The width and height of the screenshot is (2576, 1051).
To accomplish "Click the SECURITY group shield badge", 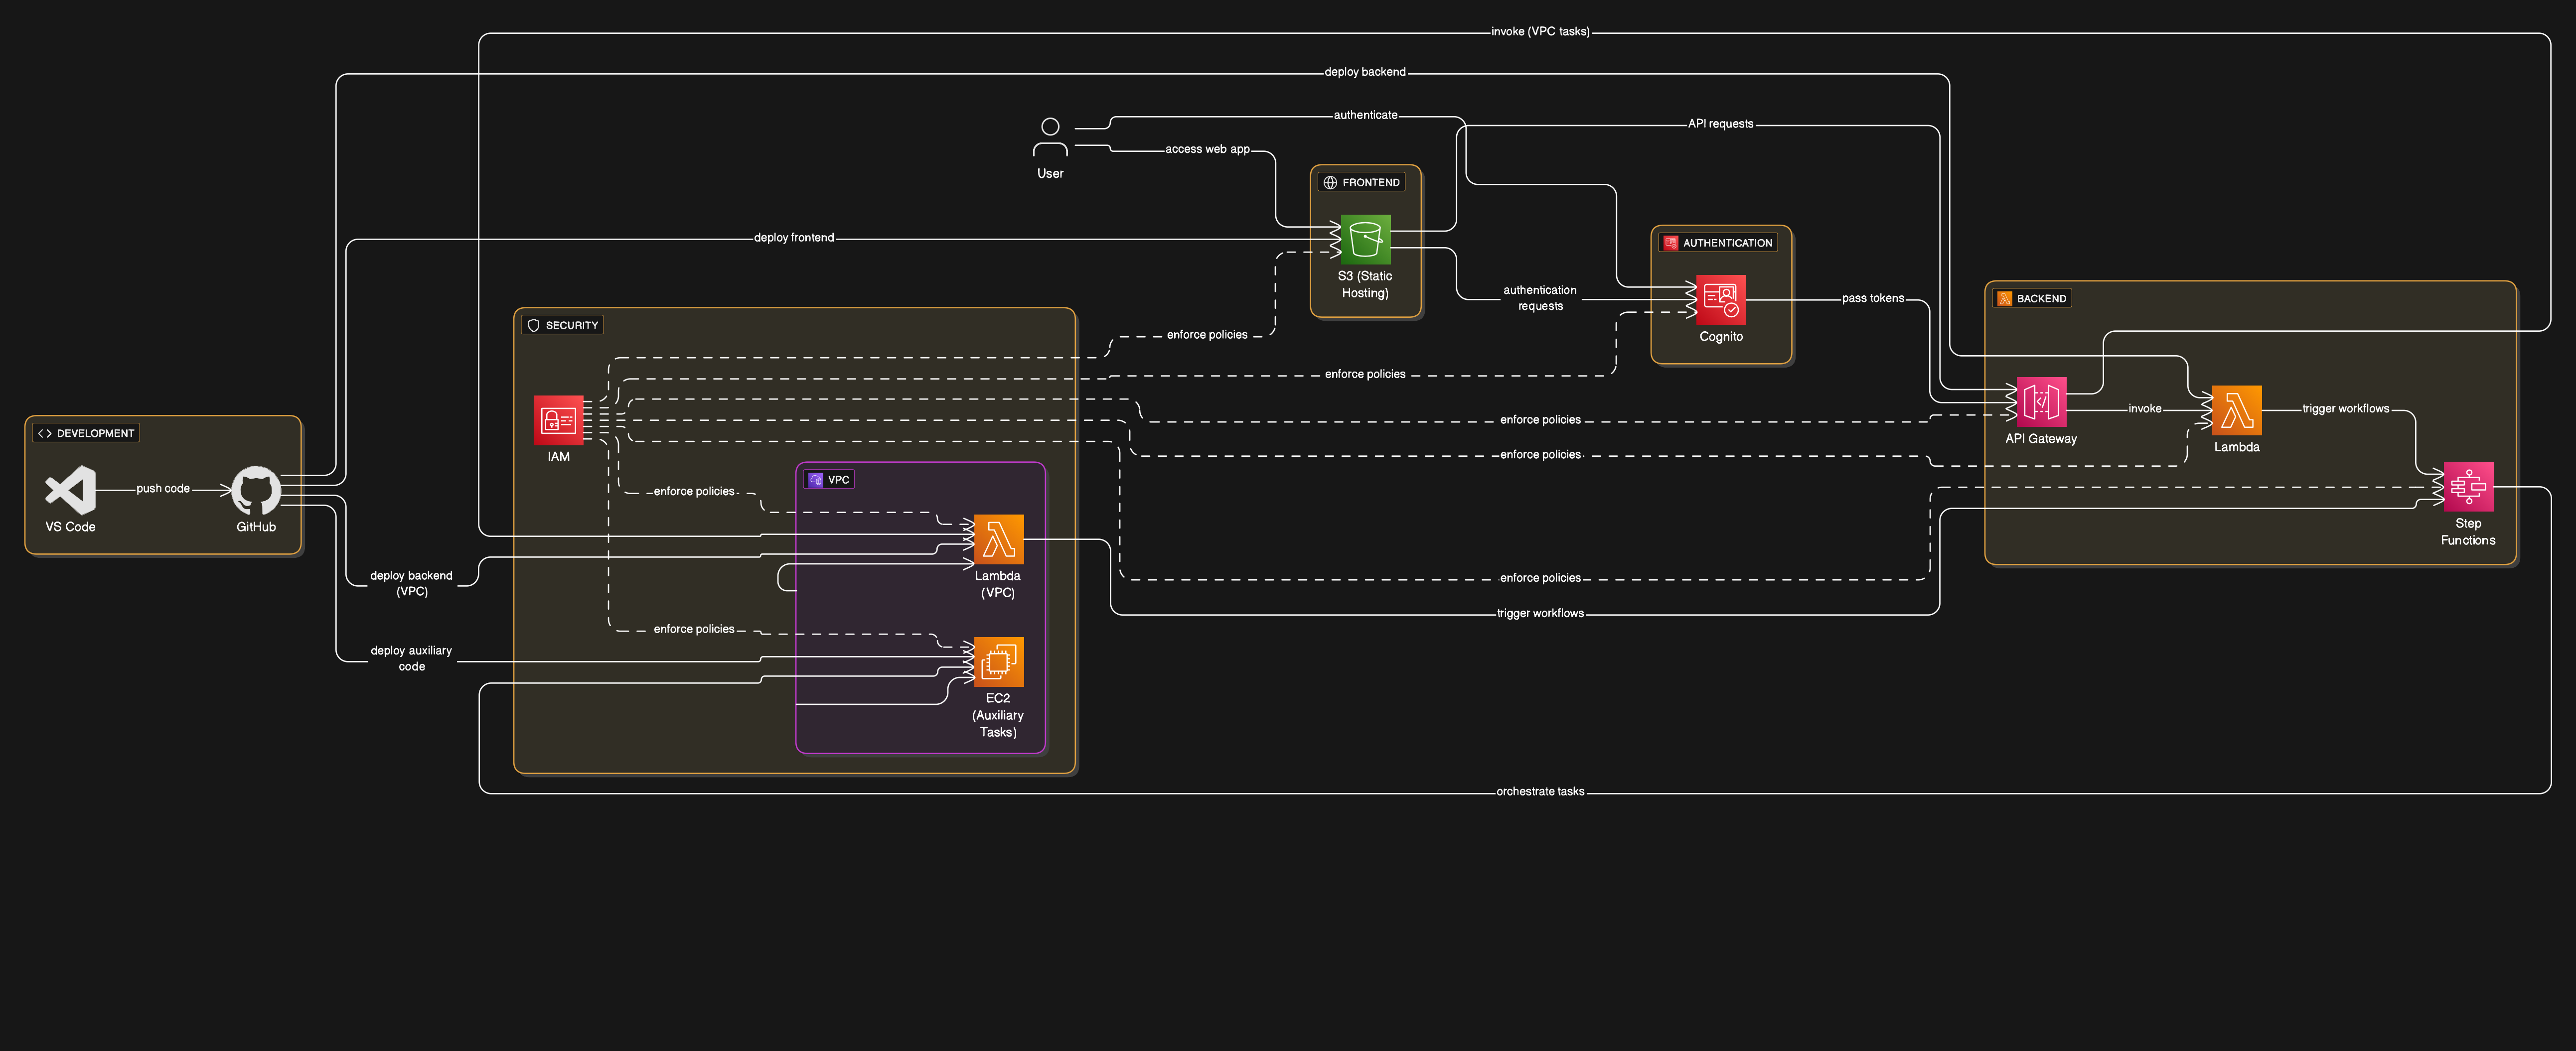I will coord(562,325).
